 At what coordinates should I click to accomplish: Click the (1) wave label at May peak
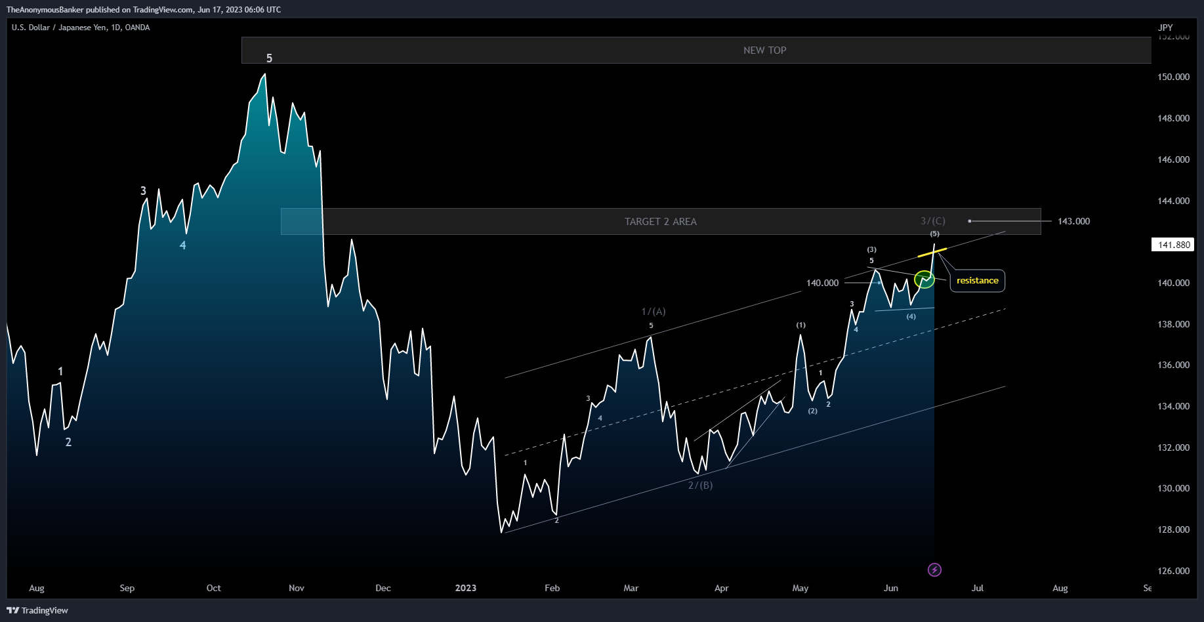coord(800,325)
